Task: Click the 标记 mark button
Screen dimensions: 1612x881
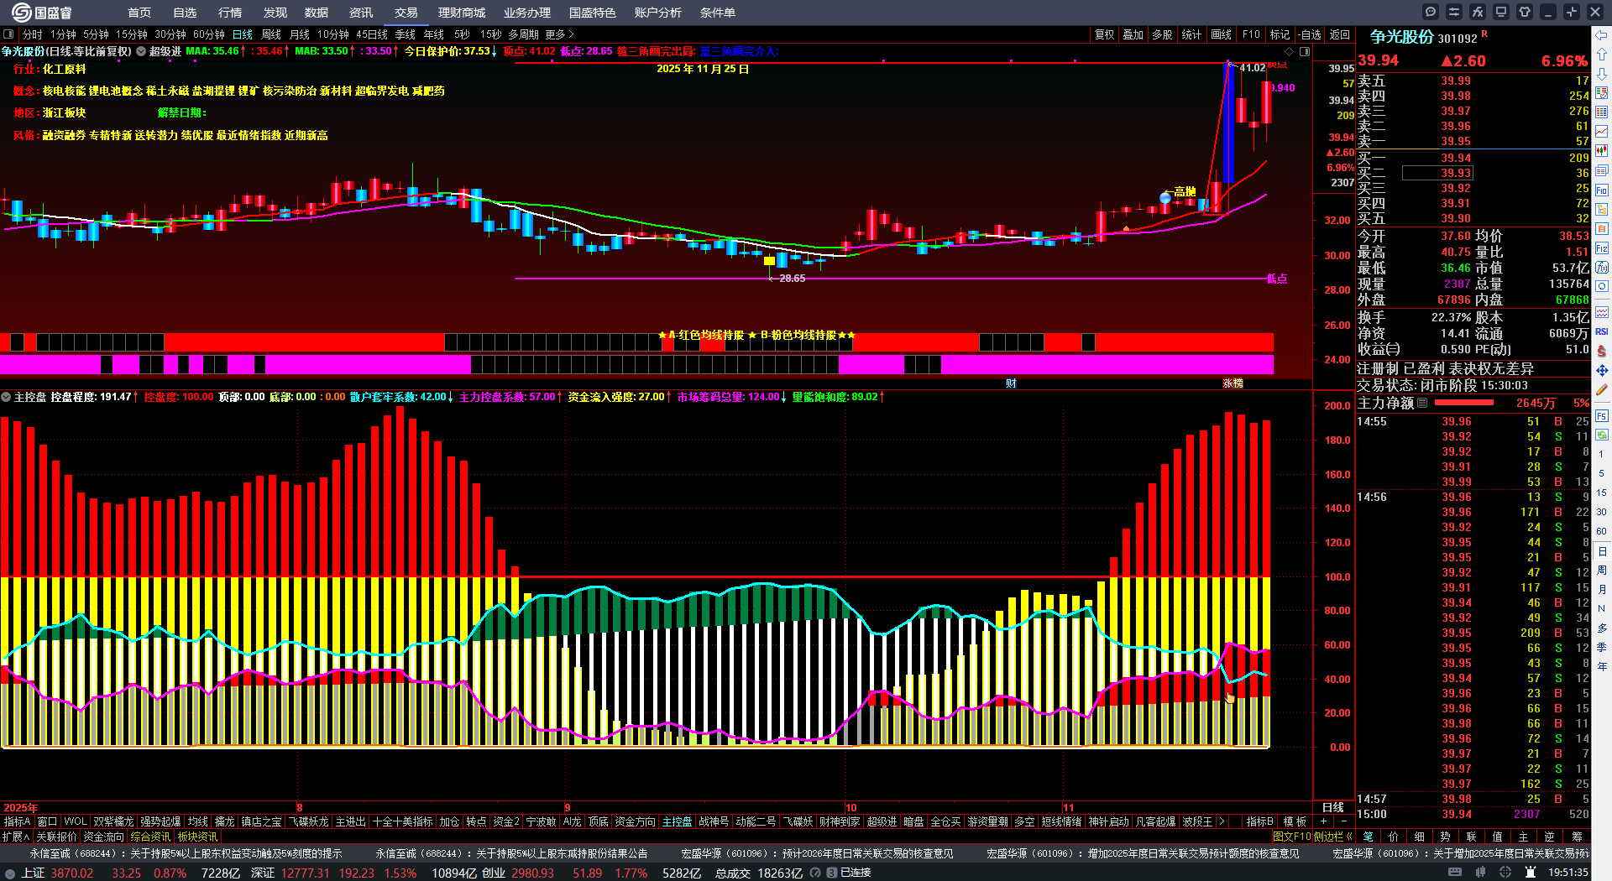Action: [1280, 34]
